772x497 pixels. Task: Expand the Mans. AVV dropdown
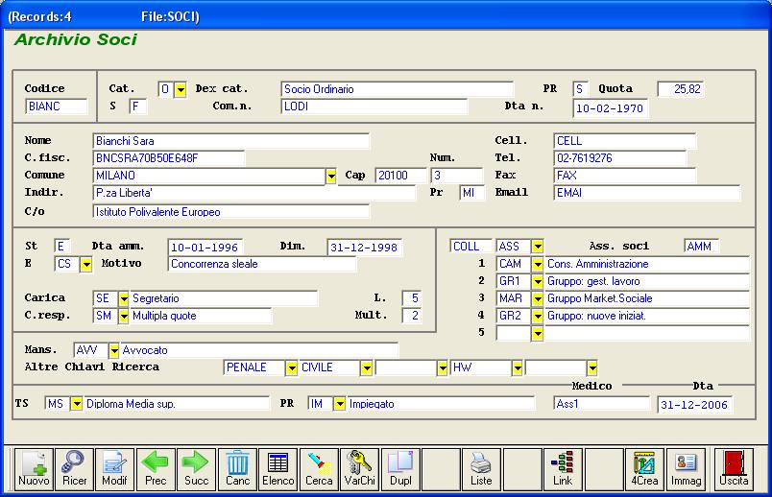pos(114,351)
